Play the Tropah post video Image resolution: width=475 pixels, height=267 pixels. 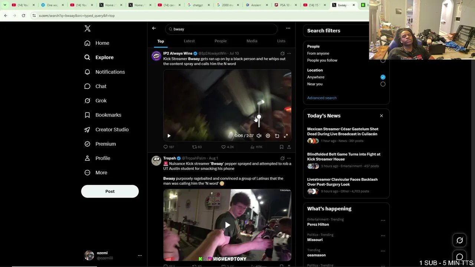click(227, 225)
